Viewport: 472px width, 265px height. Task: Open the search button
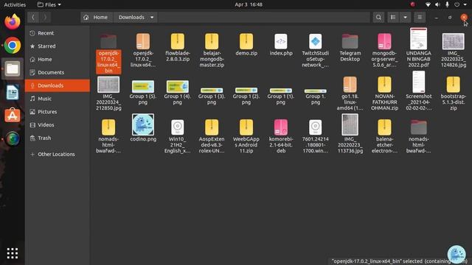[378, 18]
